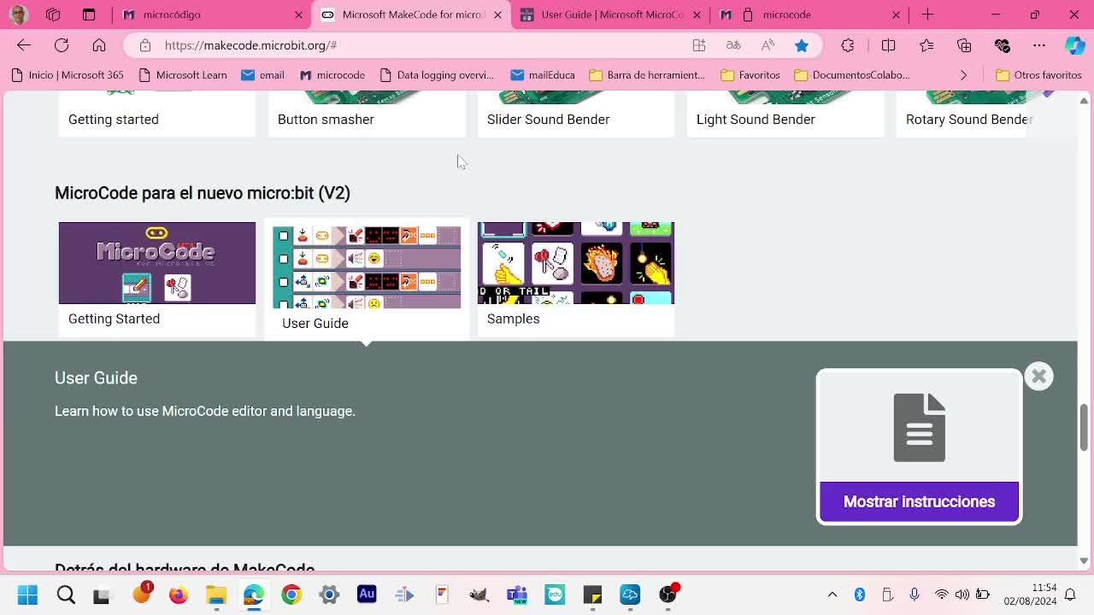1094x615 pixels.
Task: Switch to User Guide | Microsoft MicroCode tab
Action: [x=611, y=15]
